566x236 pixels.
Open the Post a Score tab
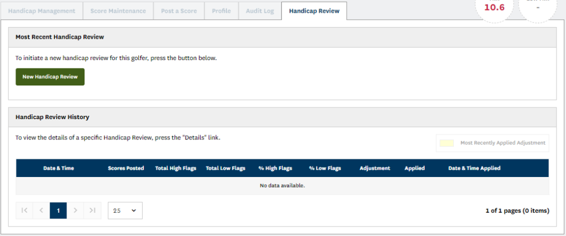click(179, 11)
